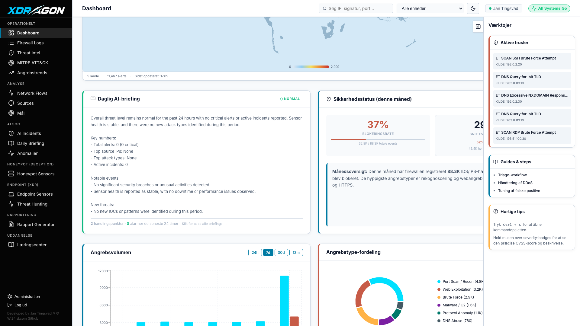
Task: Click the Daily Briefing book icon
Action: click(x=11, y=143)
